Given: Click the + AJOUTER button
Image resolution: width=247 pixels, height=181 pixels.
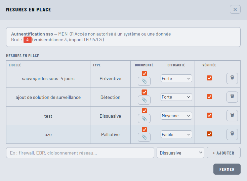Looking at the screenshot, I should [x=223, y=153].
